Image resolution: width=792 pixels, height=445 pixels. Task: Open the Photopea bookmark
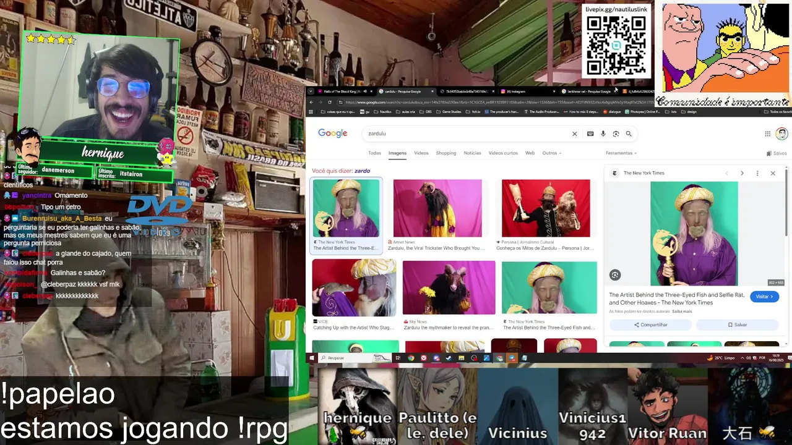click(x=643, y=112)
